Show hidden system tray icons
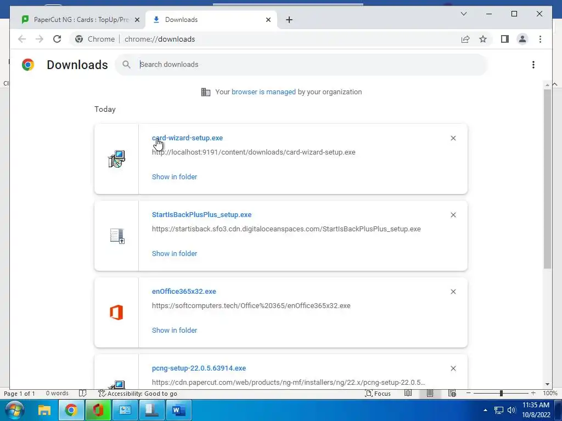 pos(485,410)
